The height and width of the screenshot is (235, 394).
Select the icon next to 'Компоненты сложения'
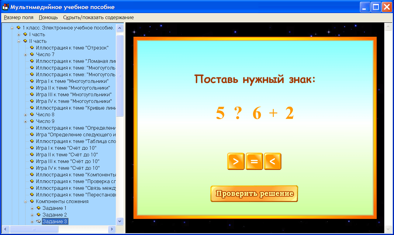(32, 201)
